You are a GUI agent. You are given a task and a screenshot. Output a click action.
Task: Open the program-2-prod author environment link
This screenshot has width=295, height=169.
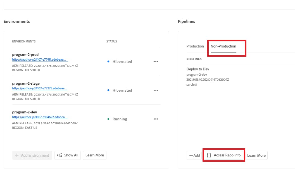pyautogui.click(x=40, y=59)
